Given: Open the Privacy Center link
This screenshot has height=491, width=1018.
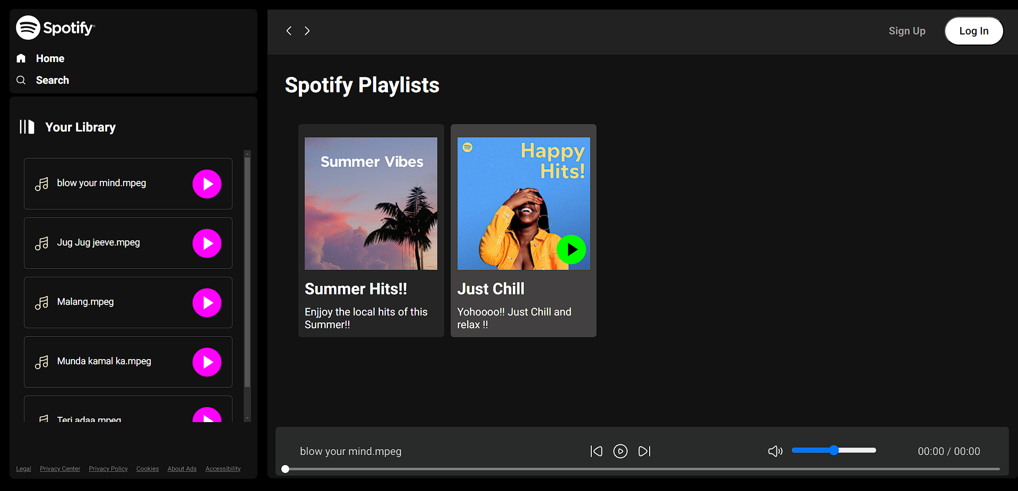Looking at the screenshot, I should click(60, 469).
